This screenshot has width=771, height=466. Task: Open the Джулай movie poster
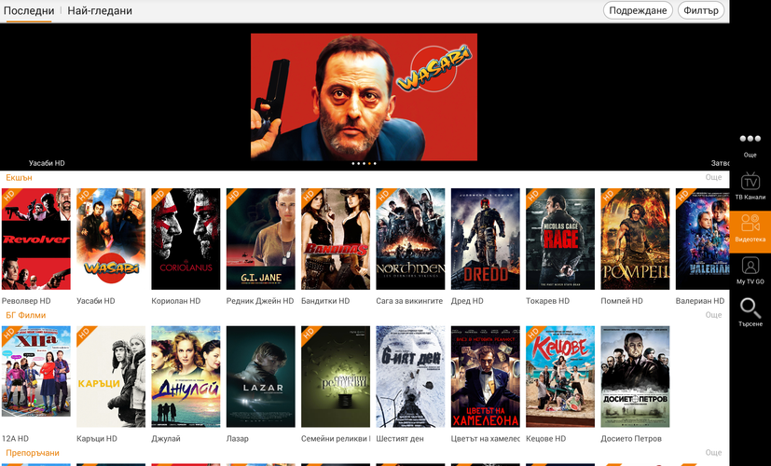tap(186, 377)
